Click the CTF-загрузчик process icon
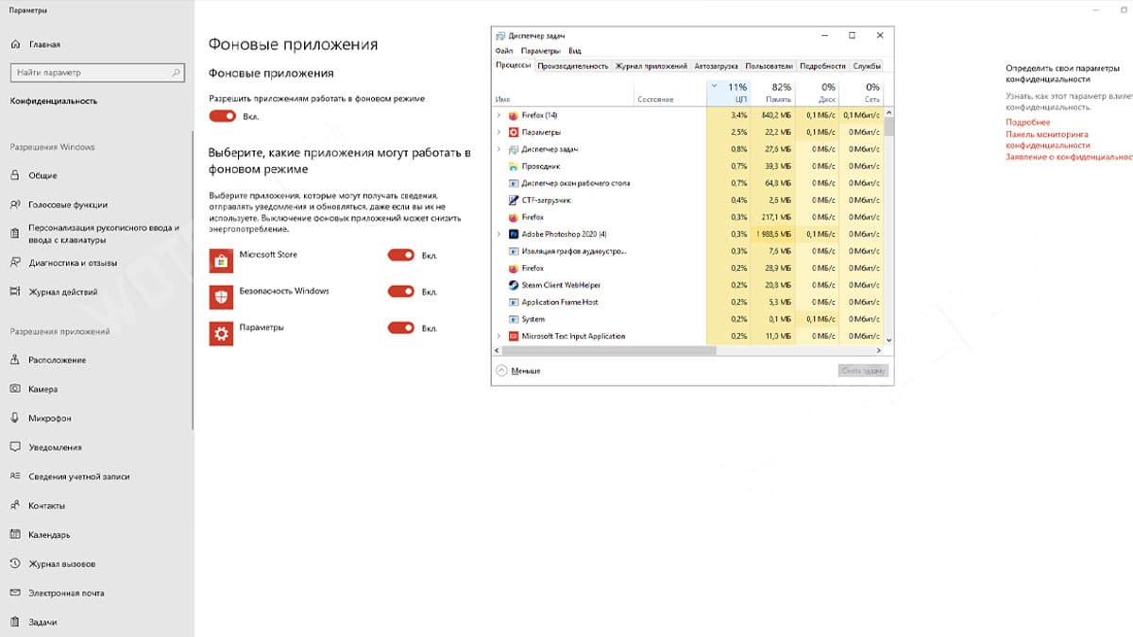Screen dimensions: 1133x637 pos(514,200)
